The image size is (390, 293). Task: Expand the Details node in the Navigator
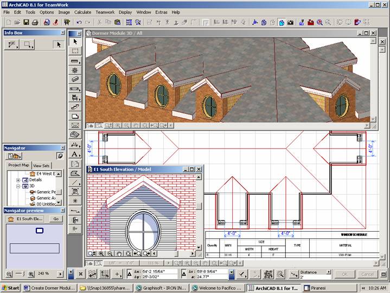pos(18,180)
